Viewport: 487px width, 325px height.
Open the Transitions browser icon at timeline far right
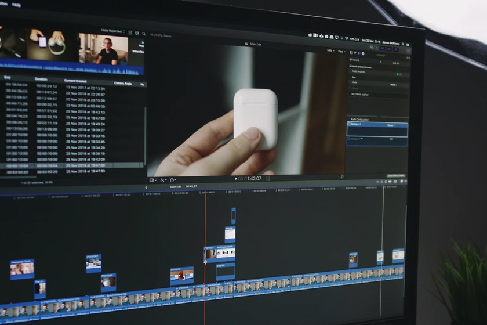(405, 181)
